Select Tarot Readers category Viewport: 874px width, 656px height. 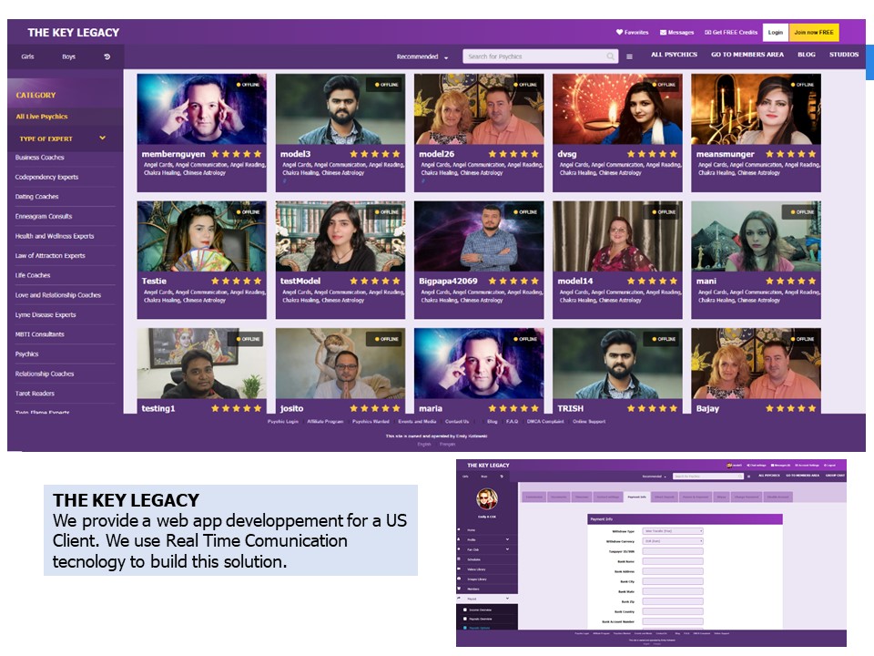tap(35, 394)
